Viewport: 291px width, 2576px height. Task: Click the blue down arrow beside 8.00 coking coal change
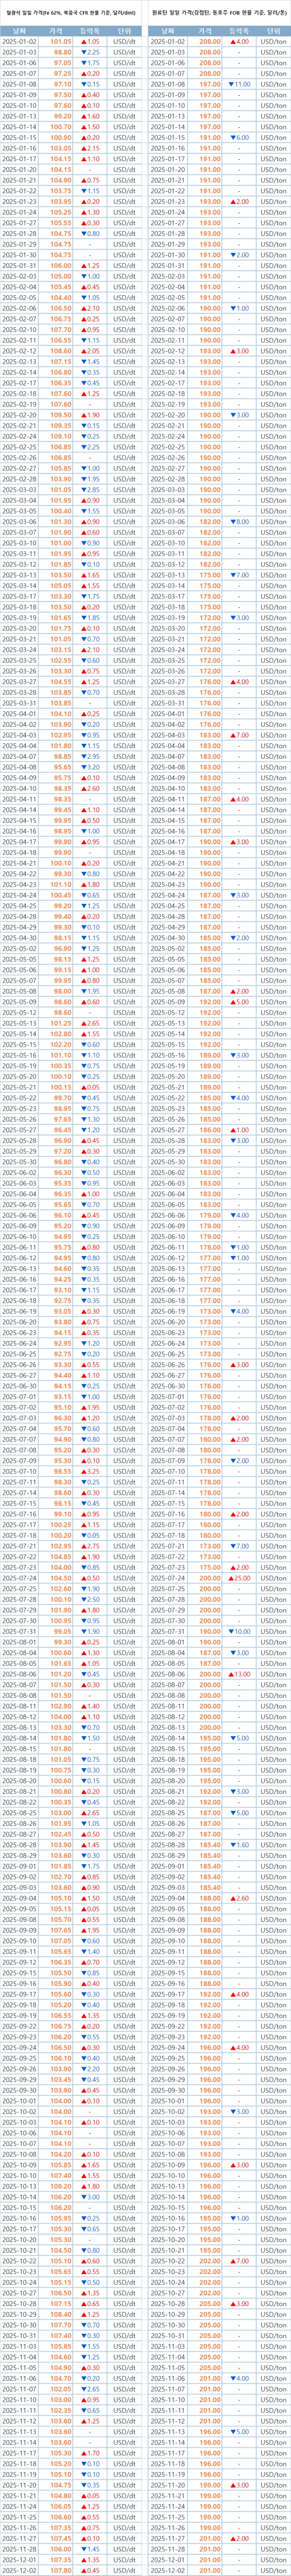(233, 521)
